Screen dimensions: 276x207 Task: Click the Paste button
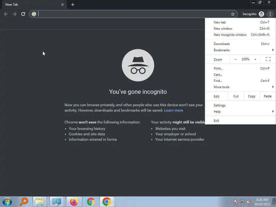point(268,96)
